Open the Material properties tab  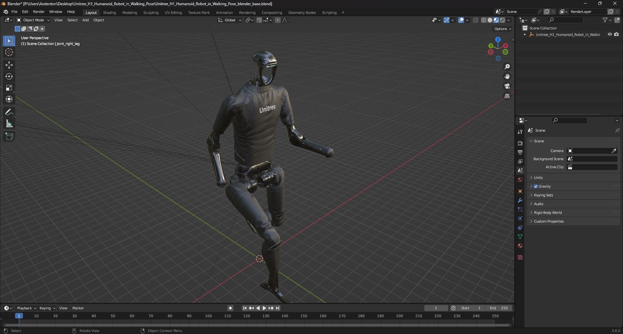[x=520, y=246]
